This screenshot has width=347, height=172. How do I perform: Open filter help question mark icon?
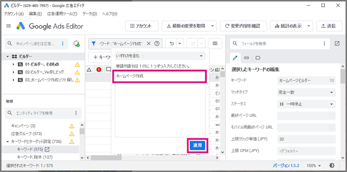point(157,44)
